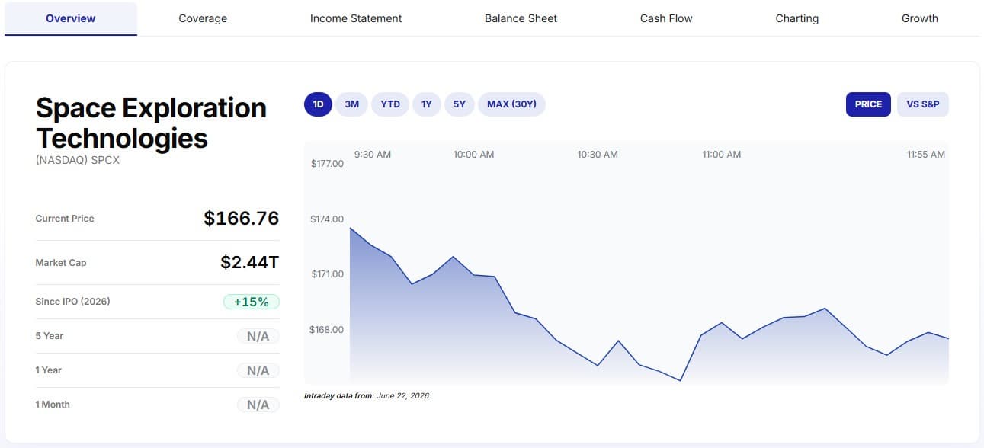Click the $171.00 price axis label
The width and height of the screenshot is (984, 448).
[x=328, y=274]
